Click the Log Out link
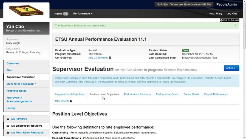This screenshot has height=139, width=246. pos(231,13)
